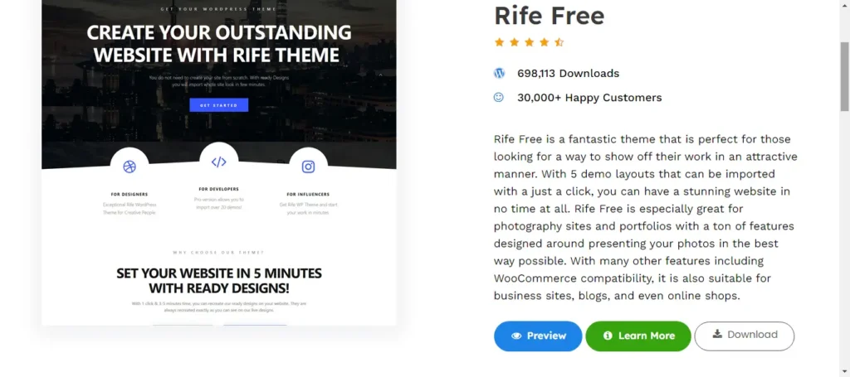Click the Rife Free title heading

pos(550,16)
